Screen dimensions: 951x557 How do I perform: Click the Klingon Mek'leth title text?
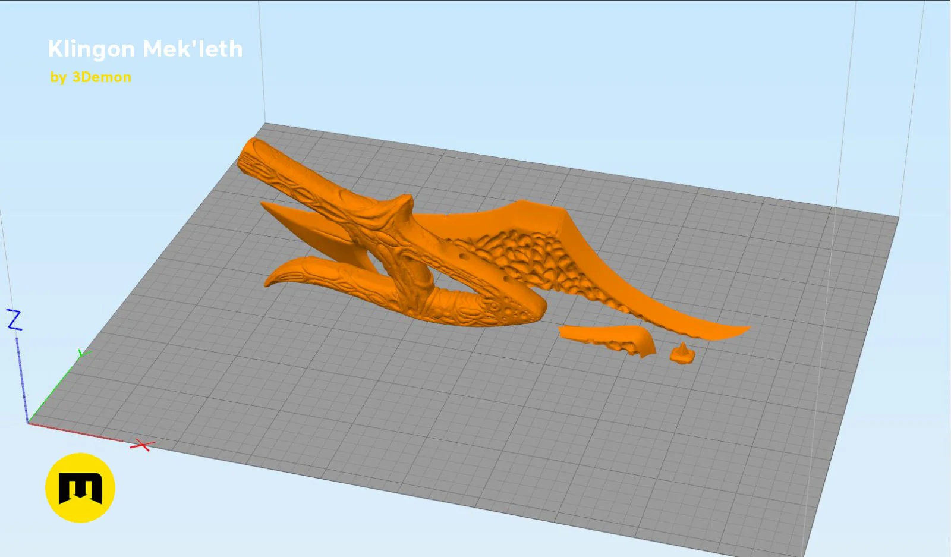click(145, 49)
